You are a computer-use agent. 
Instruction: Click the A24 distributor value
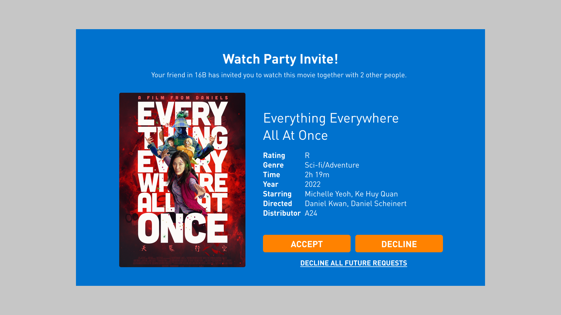point(311,213)
